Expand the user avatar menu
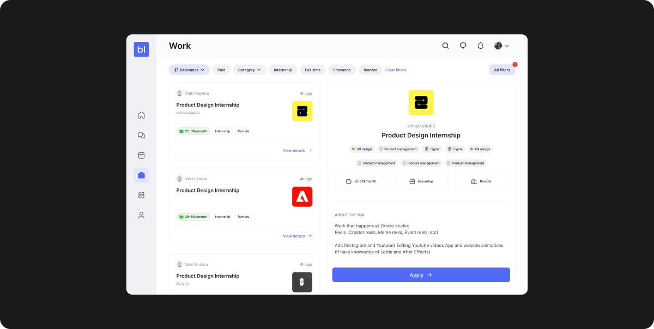654x329 pixels. click(501, 46)
